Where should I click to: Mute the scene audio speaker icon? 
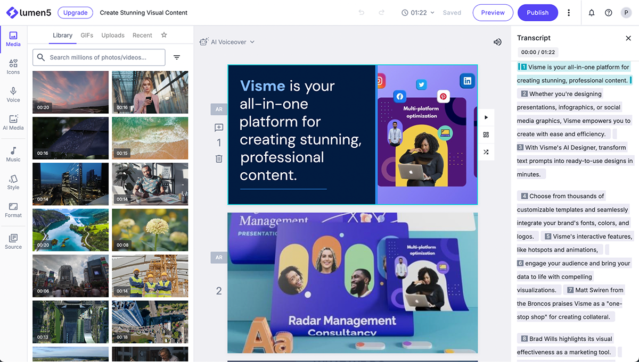click(x=497, y=41)
